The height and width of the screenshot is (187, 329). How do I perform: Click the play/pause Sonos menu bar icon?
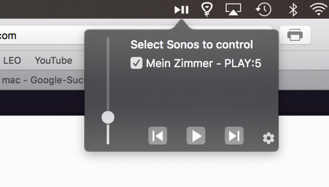point(181,9)
